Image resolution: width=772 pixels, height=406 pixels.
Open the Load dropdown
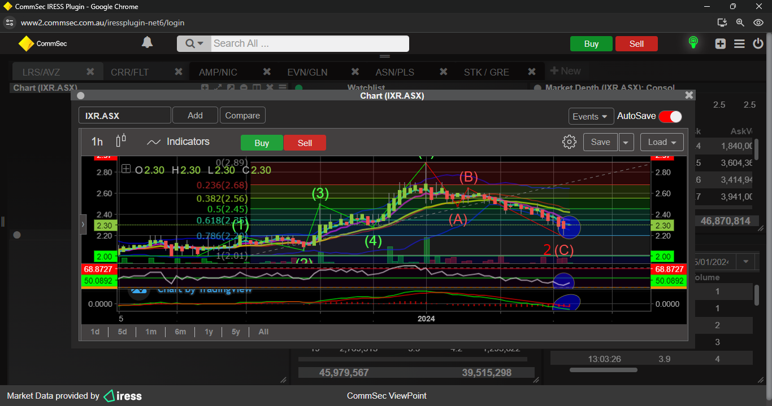tap(662, 142)
